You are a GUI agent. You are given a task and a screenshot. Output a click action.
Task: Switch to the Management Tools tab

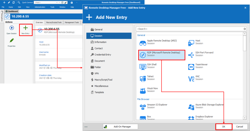(72, 22)
